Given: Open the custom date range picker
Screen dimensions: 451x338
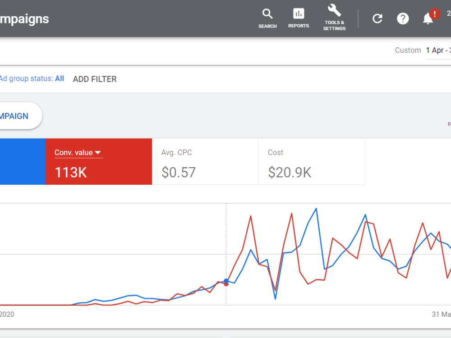Looking at the screenshot, I should coord(438,50).
